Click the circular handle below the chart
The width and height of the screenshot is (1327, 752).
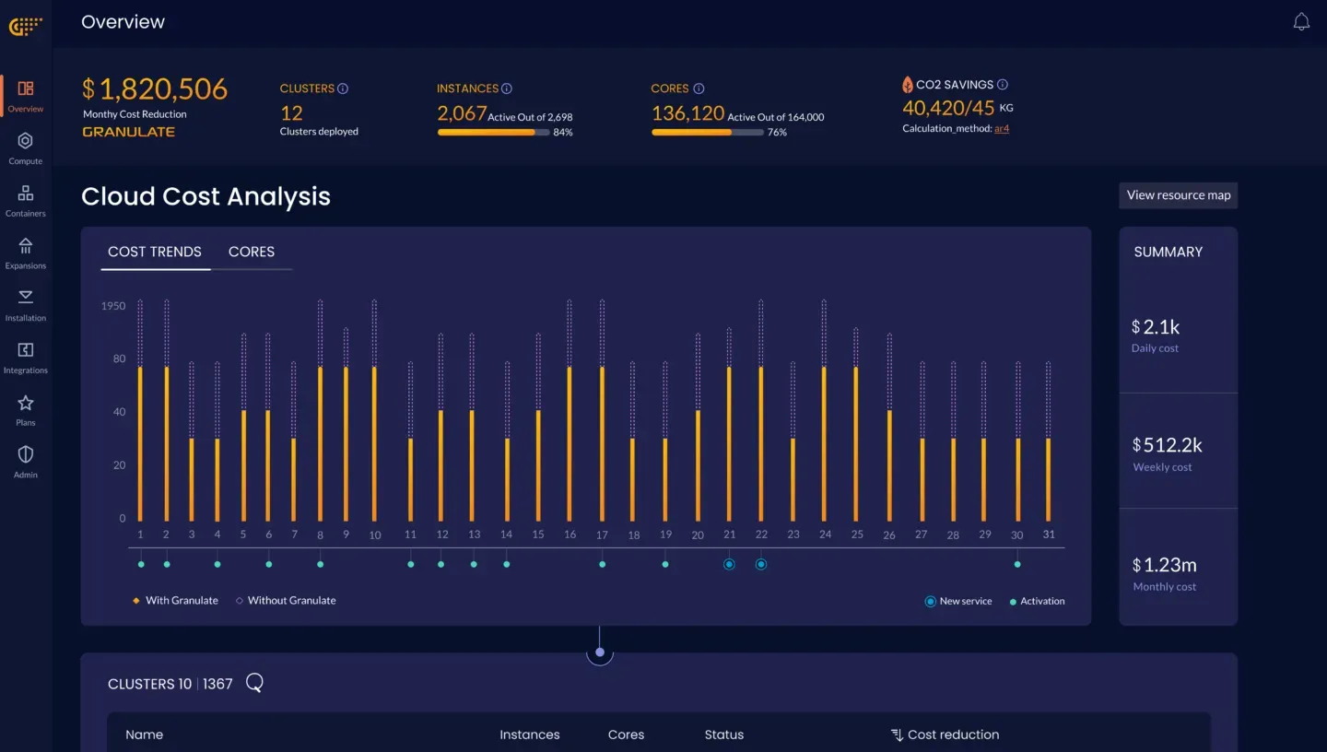(600, 652)
